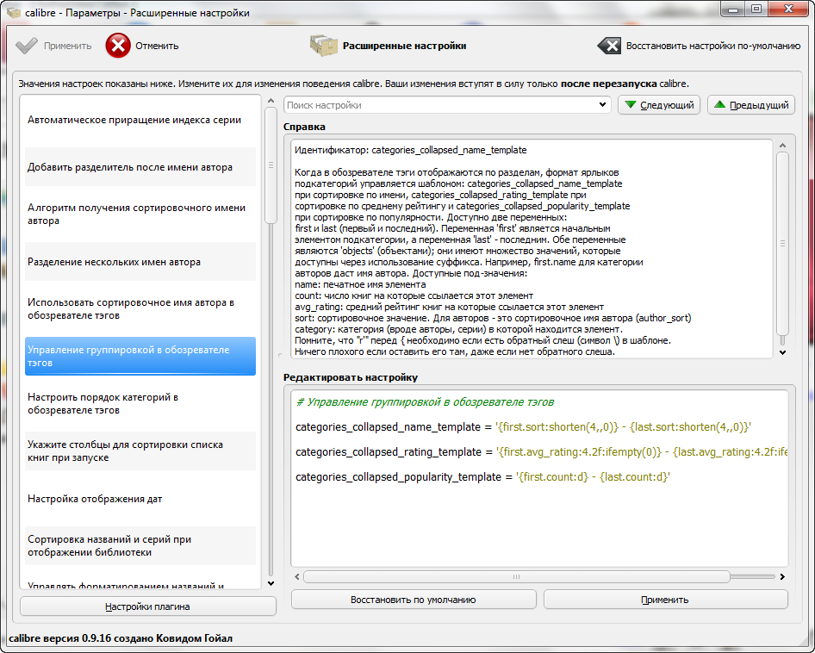Click the calibre book icon in title bar

point(14,12)
